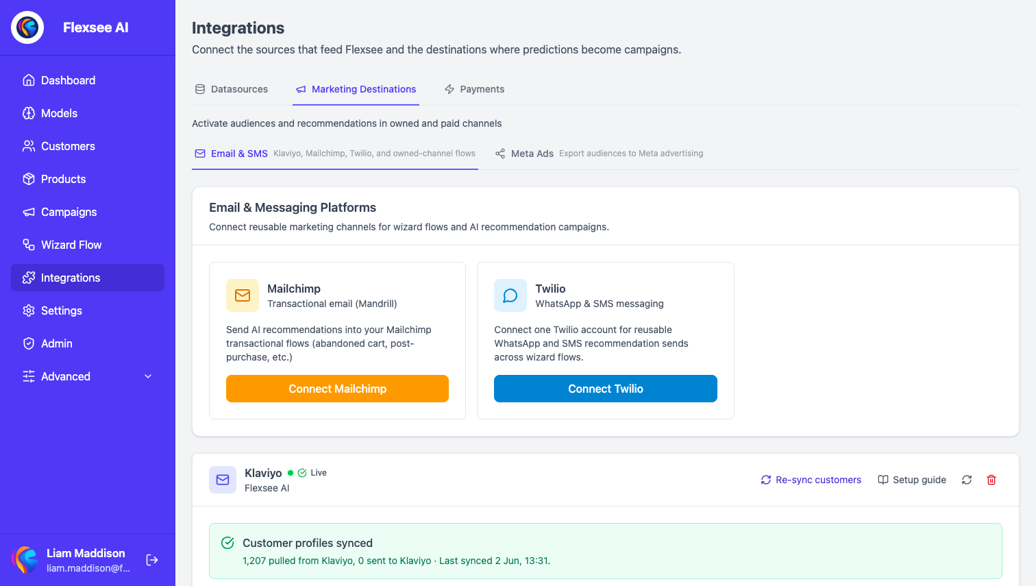Click the Customer profiles synced text
The height and width of the screenshot is (586, 1036).
(x=308, y=543)
